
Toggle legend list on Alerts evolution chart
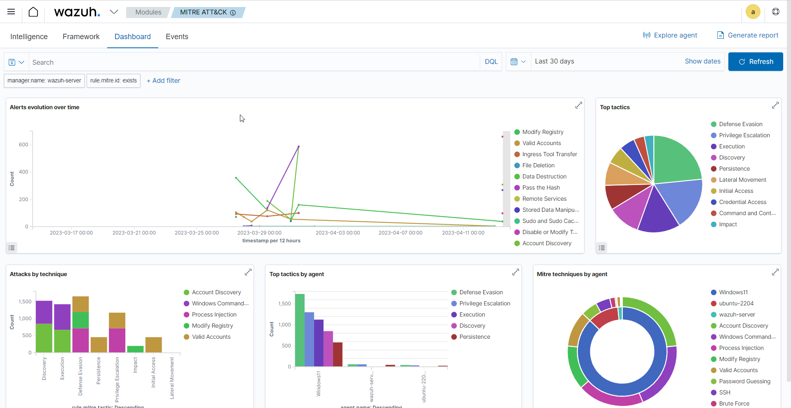(12, 248)
